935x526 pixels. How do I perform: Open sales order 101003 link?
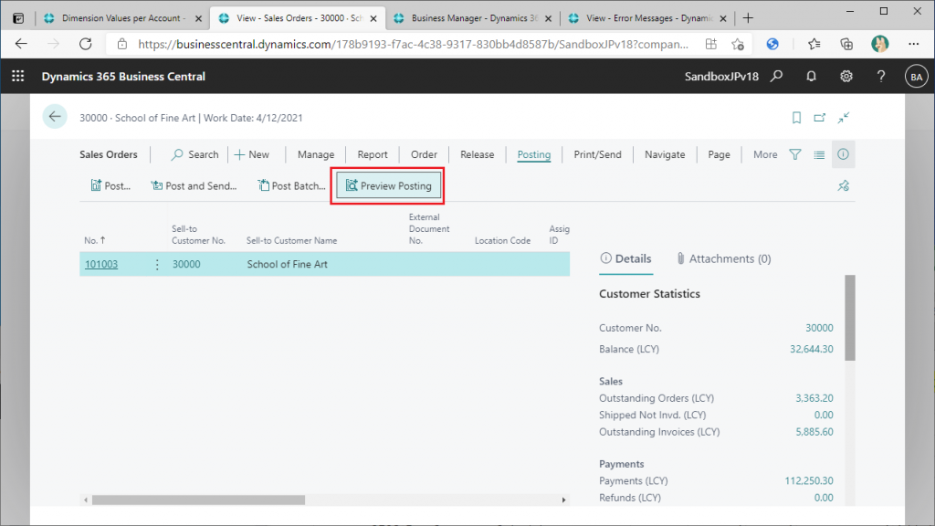[x=101, y=264]
